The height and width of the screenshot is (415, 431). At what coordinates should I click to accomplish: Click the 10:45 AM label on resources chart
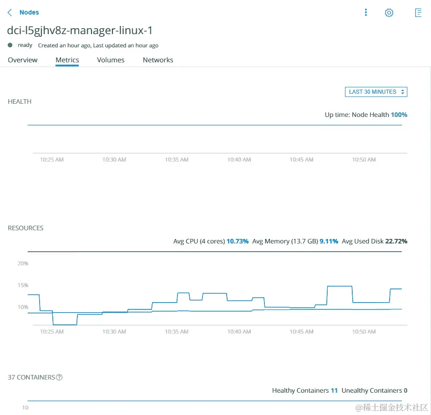[x=302, y=332]
